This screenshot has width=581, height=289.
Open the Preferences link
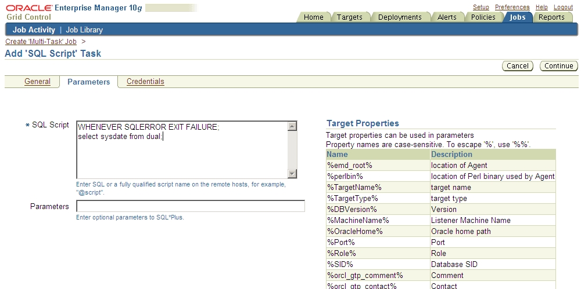[512, 7]
